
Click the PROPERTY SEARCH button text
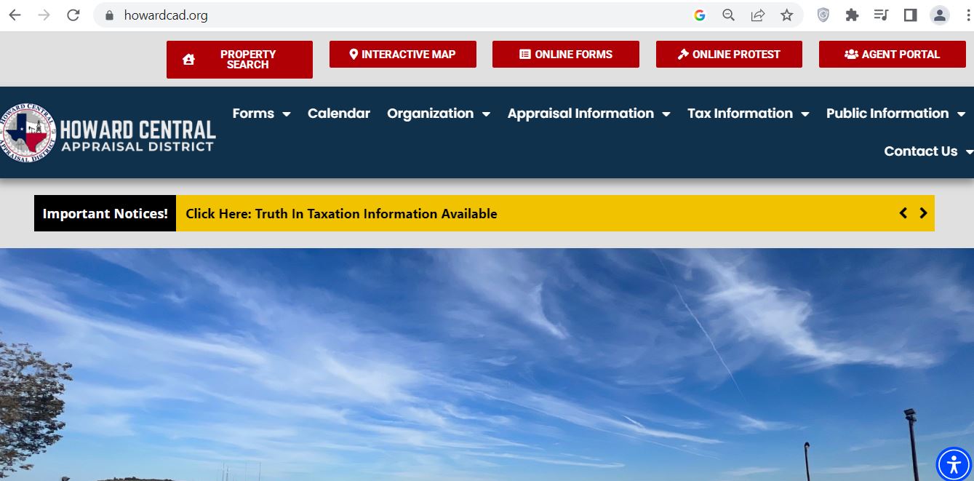pyautogui.click(x=248, y=60)
